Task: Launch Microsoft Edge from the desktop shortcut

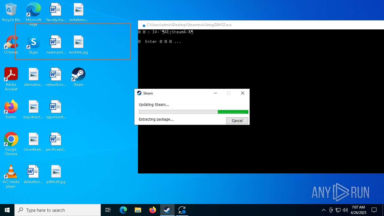Action: coord(33,14)
